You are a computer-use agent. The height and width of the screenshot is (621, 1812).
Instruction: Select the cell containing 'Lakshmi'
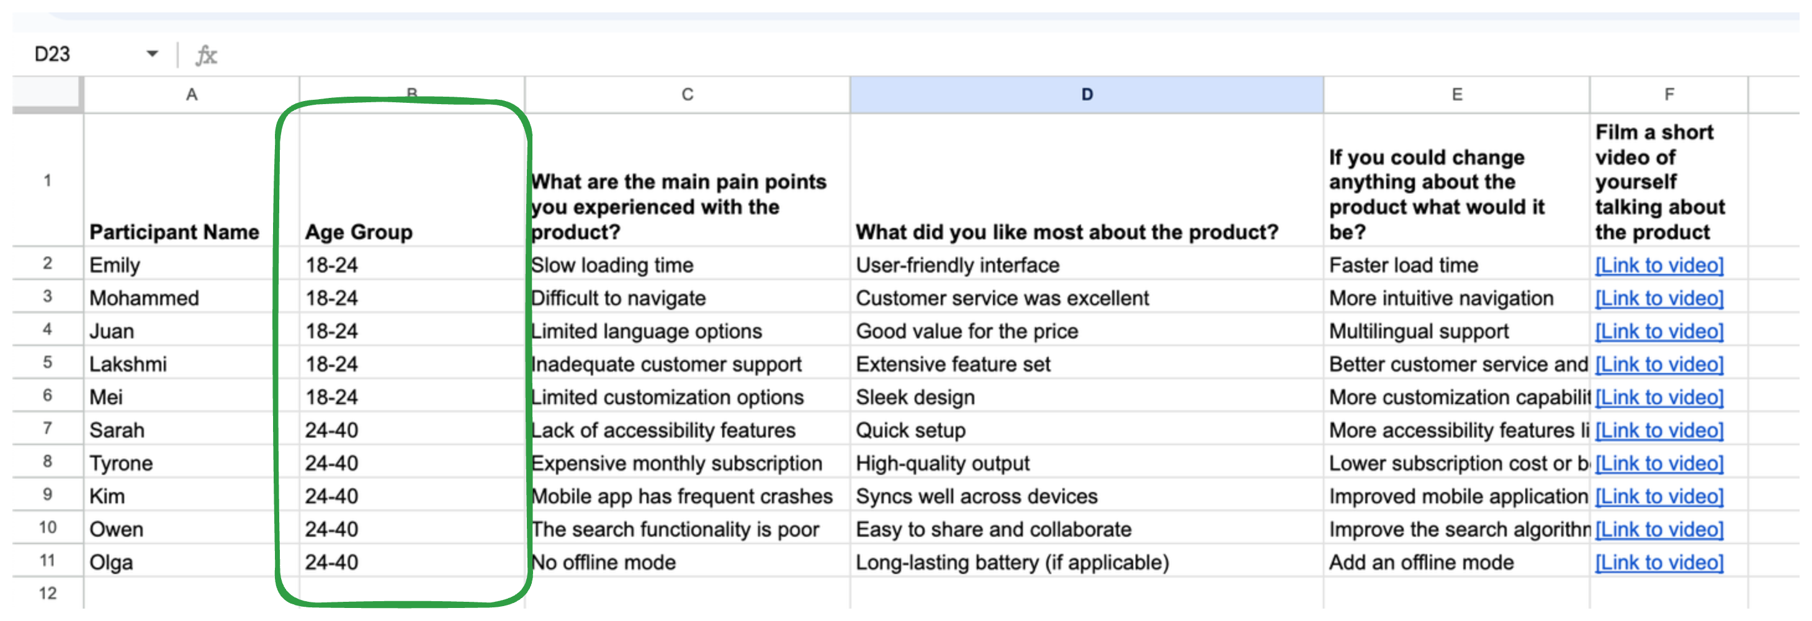191,362
